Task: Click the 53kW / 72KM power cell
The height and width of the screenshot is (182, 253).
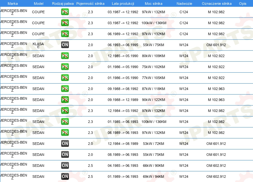Action: (x=153, y=144)
